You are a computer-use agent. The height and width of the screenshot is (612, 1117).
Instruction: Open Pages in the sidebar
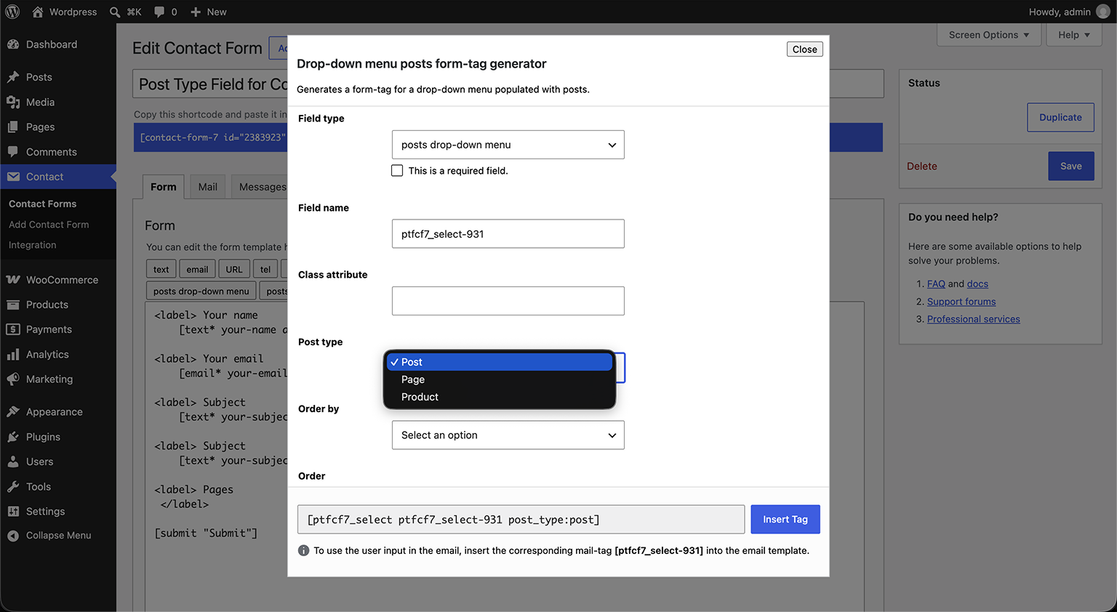coord(58,127)
